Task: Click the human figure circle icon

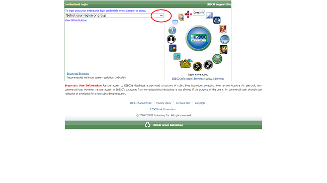Action: click(x=172, y=31)
